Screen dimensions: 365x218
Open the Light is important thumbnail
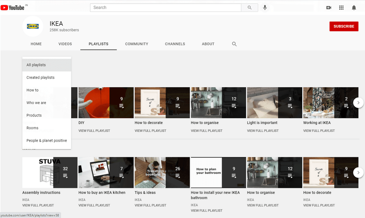coord(275,103)
